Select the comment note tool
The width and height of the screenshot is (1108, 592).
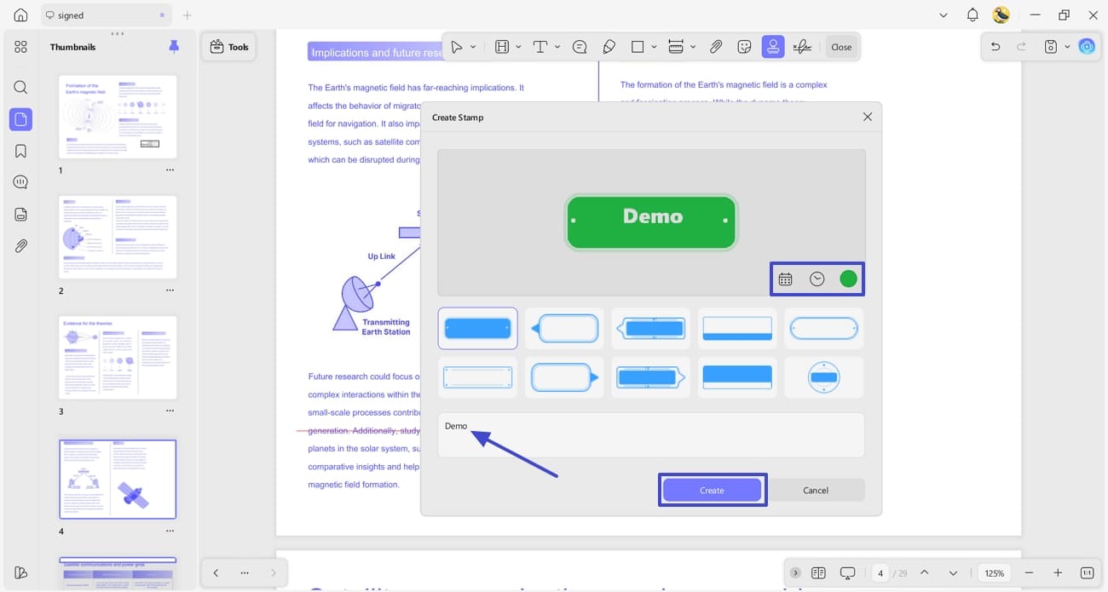tap(580, 47)
